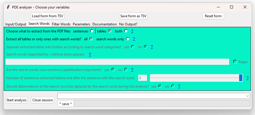Click the ^ save ^ button
Viewport: 255px width, 115px height.
click(x=66, y=104)
